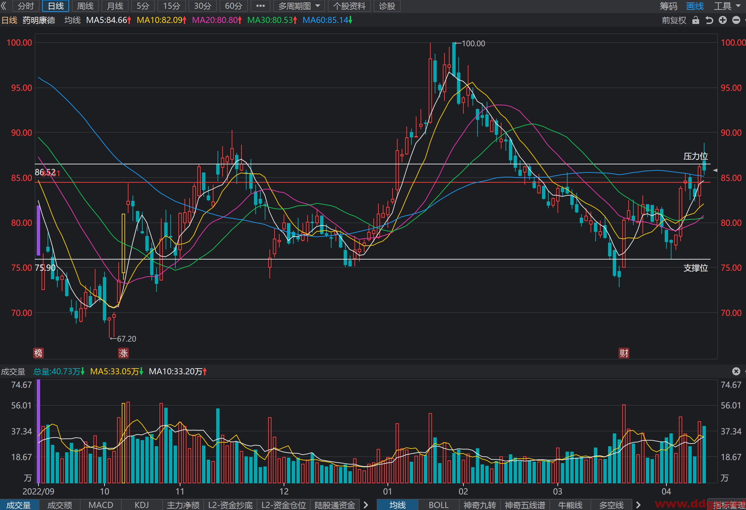The height and width of the screenshot is (510, 746).
Task: Click the MA30:80.53 indicator label
Action: [272, 20]
